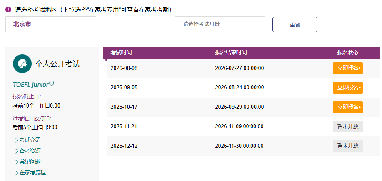Screen dimensions: 382x181
Task: Click the deadline 2026-09-29 00:00:00
Action: point(239,107)
